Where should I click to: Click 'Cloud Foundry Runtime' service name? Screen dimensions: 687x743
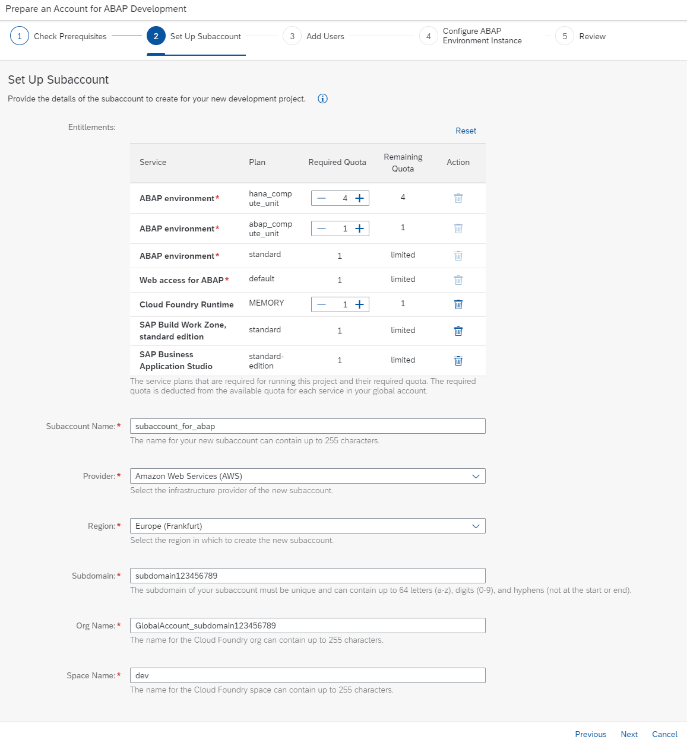pos(186,304)
